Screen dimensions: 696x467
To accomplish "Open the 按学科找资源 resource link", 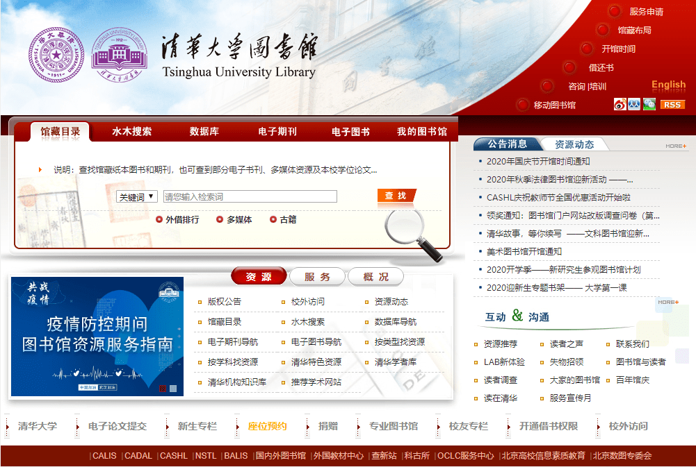I will point(233,362).
